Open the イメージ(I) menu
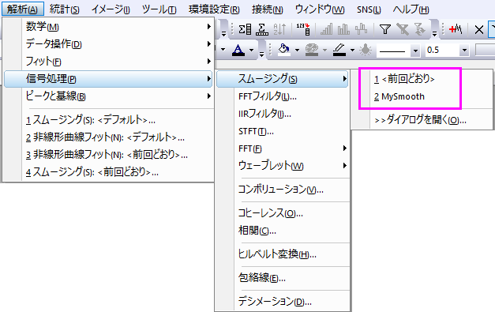The image size is (495, 312). 111,9
